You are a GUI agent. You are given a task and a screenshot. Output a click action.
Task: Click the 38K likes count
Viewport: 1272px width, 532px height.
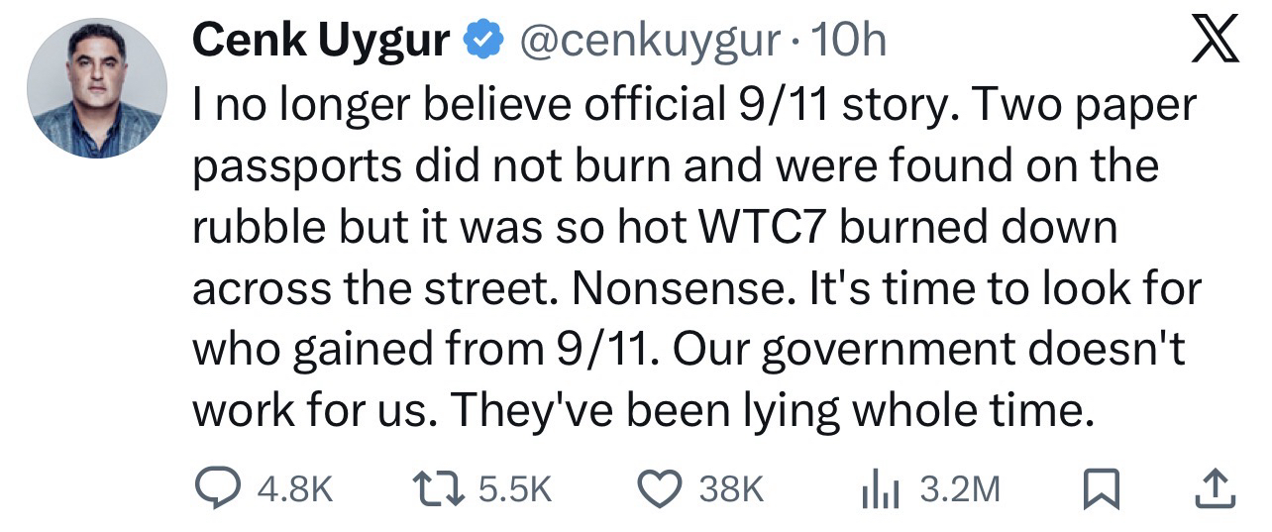(x=732, y=488)
